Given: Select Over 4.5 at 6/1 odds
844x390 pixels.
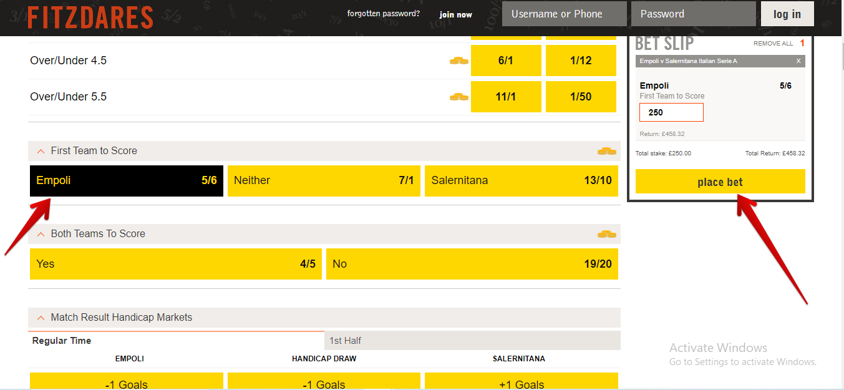Looking at the screenshot, I should pyautogui.click(x=506, y=61).
